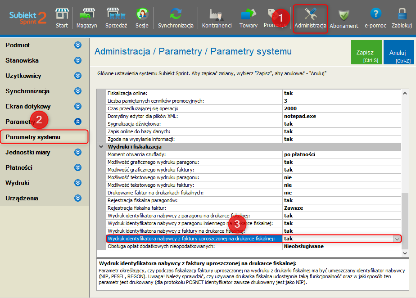Click the Abonament shield icon
The height and width of the screenshot is (298, 416).
(x=344, y=18)
